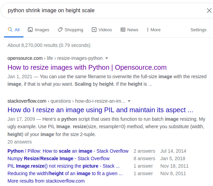Open 'PIL Image.resize() not resizing the picture' link
The height and width of the screenshot is (186, 213).
point(64,166)
